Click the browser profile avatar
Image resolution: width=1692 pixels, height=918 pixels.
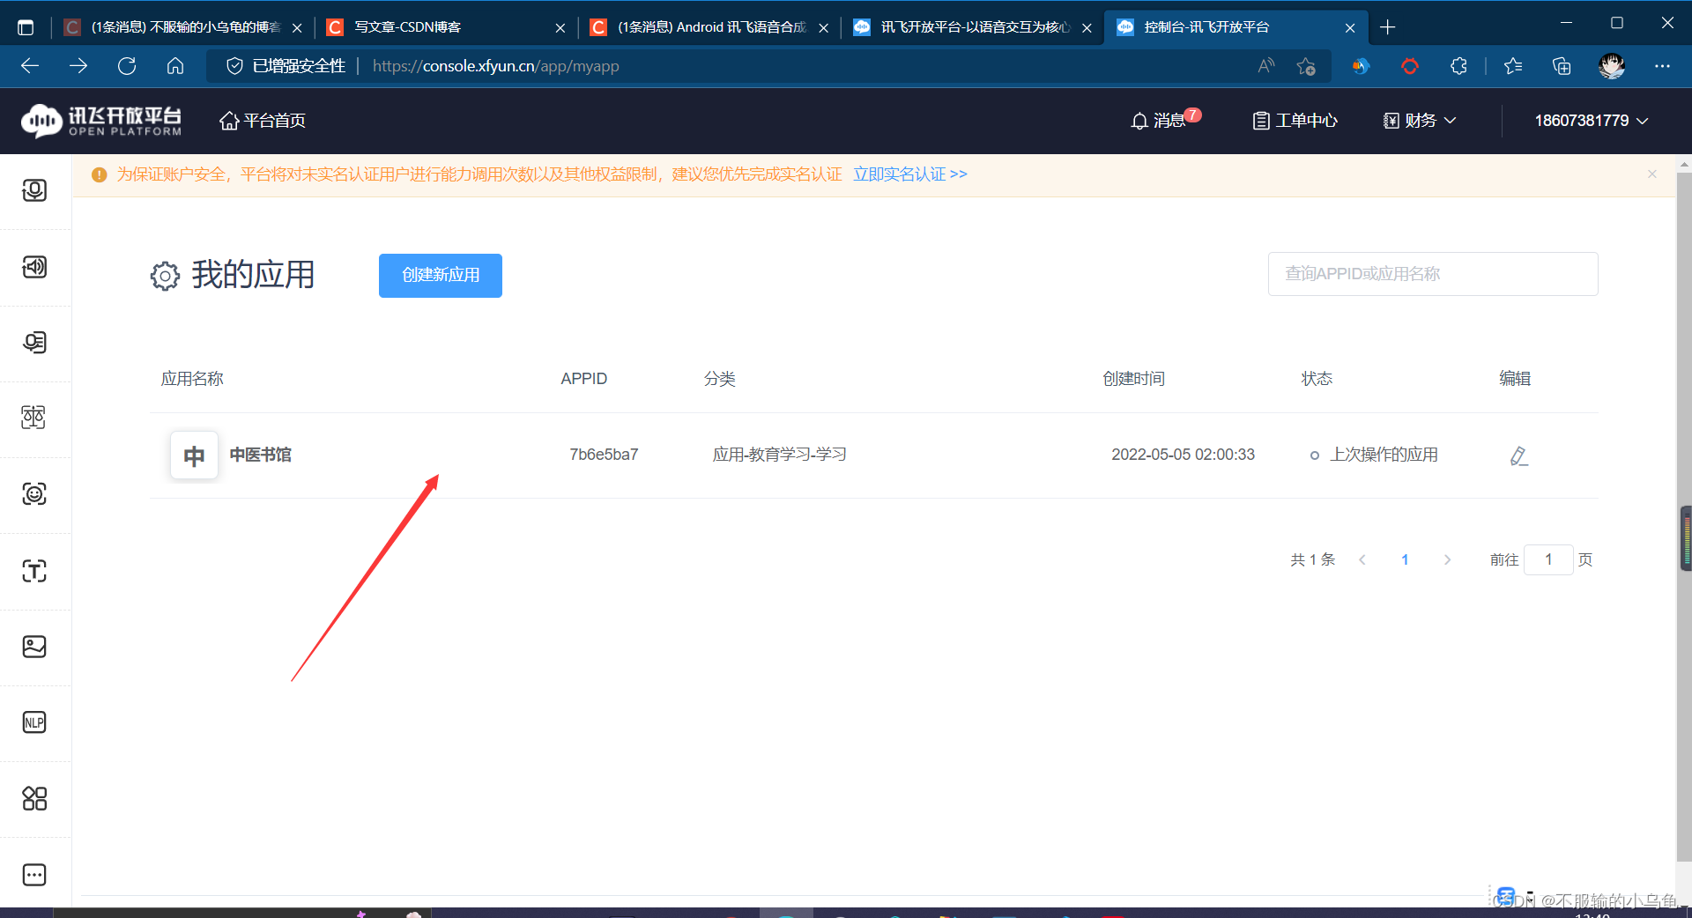(1612, 66)
